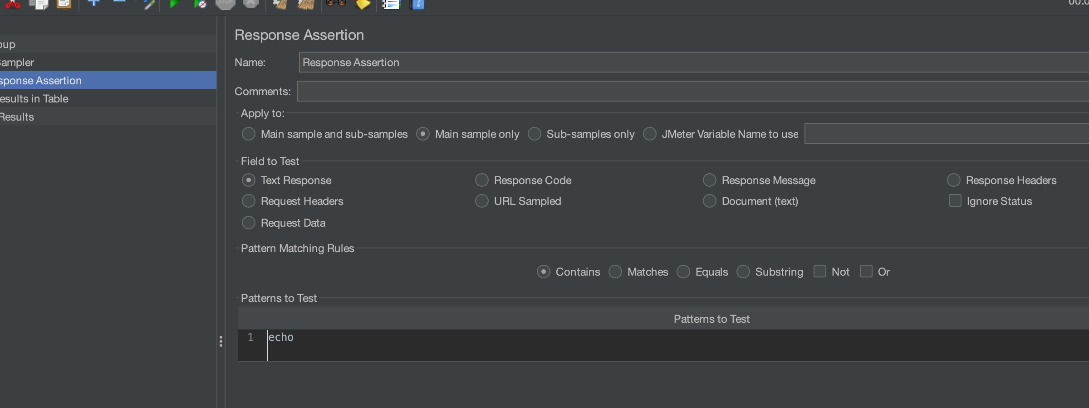This screenshot has height=408, width=1089.
Task: Click the Name input field
Action: (x=694, y=62)
